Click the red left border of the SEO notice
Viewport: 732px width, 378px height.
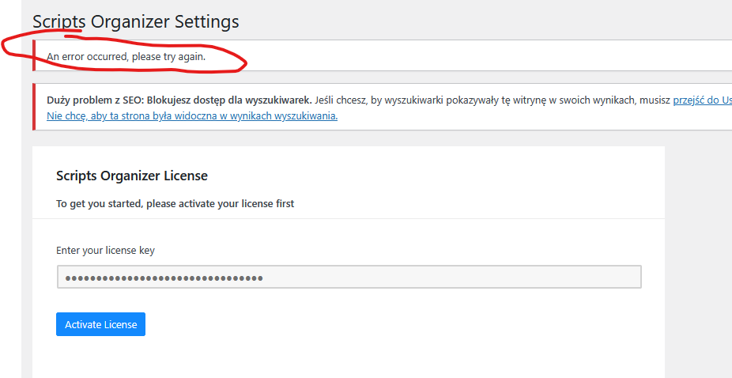pyautogui.click(x=34, y=107)
